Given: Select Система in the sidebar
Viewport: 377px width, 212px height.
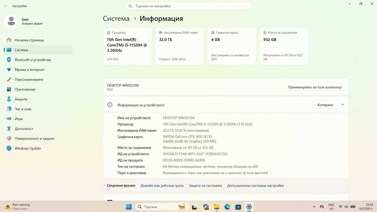Looking at the screenshot, I should (x=38, y=50).
